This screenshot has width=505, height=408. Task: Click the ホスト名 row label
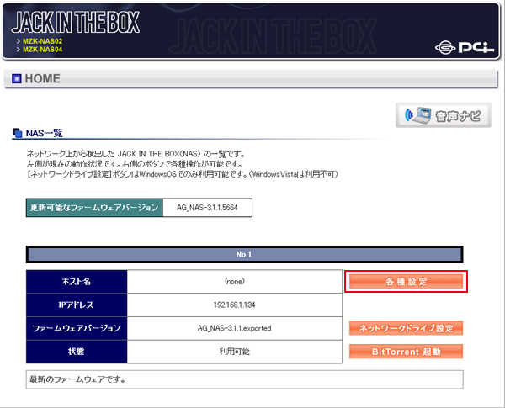(x=77, y=282)
